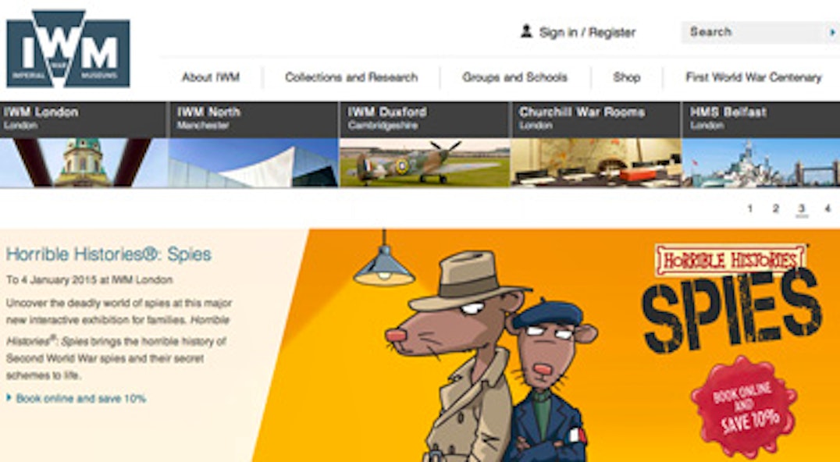Open Collections and Research menu
The width and height of the screenshot is (840, 462).
[x=351, y=77]
